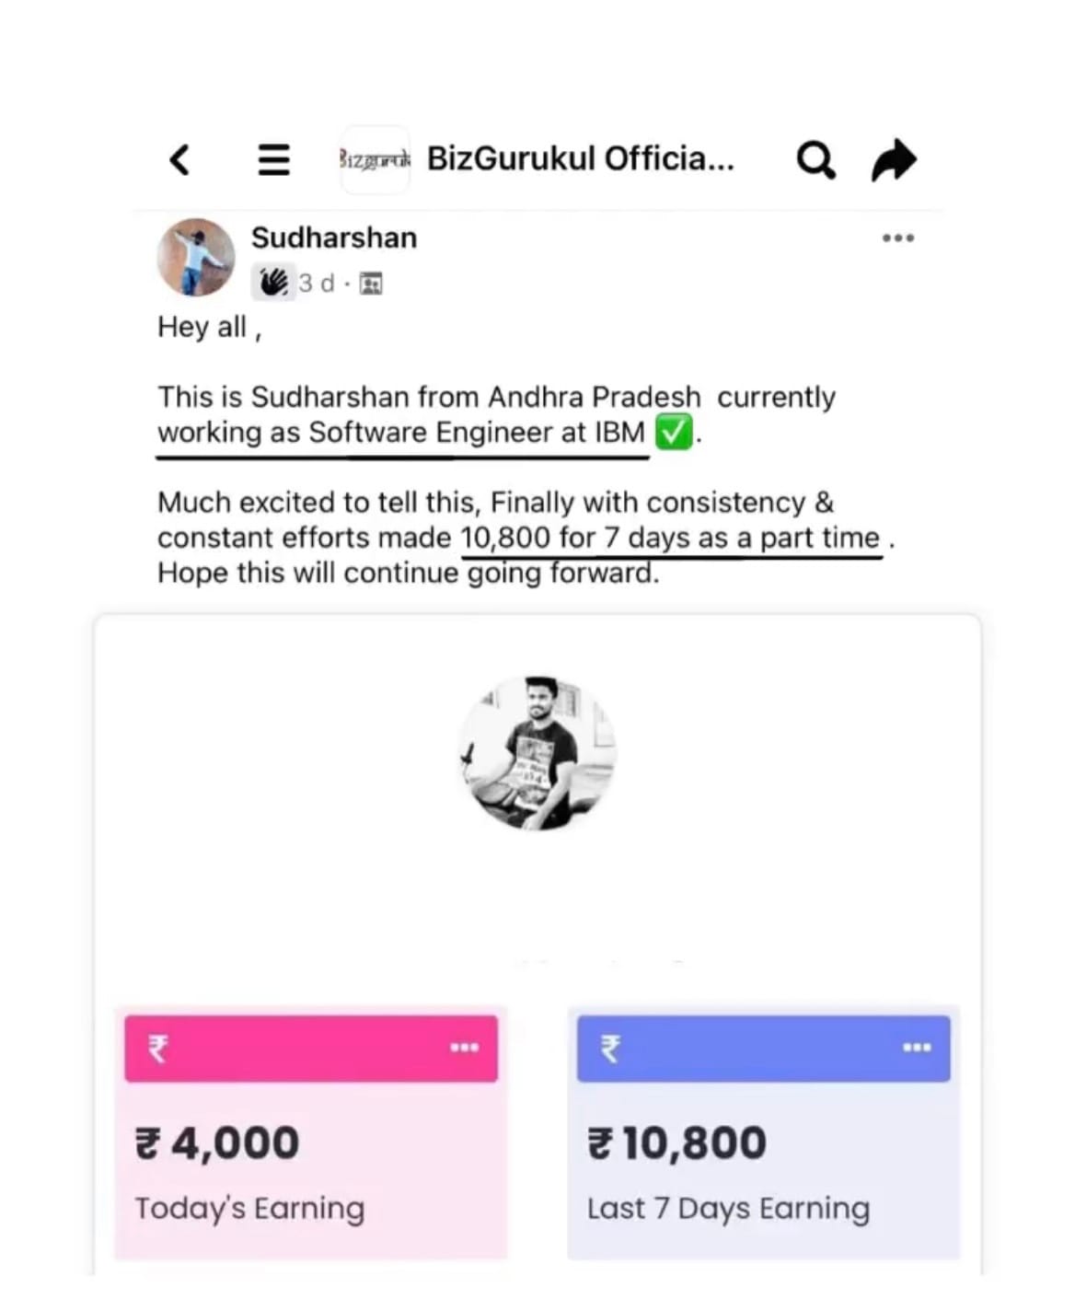Select the Last 7 Days Earning card
Viewport: 1075px width, 1299px height.
coord(763,1171)
